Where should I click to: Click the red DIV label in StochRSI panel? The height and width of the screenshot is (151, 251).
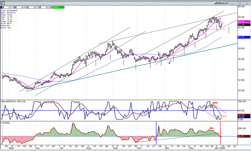[x=215, y=103]
